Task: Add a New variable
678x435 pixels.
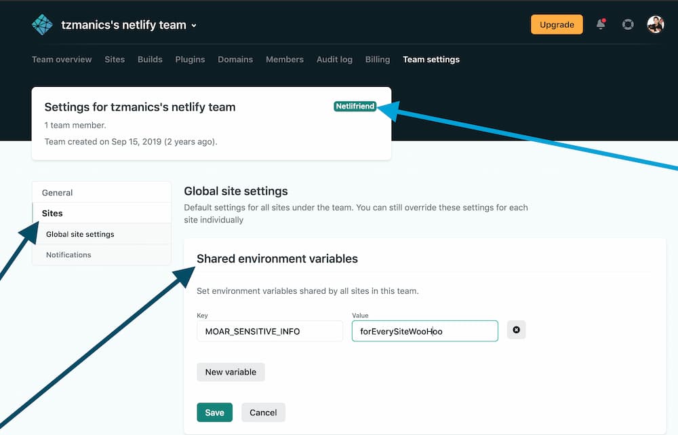Action: click(231, 372)
